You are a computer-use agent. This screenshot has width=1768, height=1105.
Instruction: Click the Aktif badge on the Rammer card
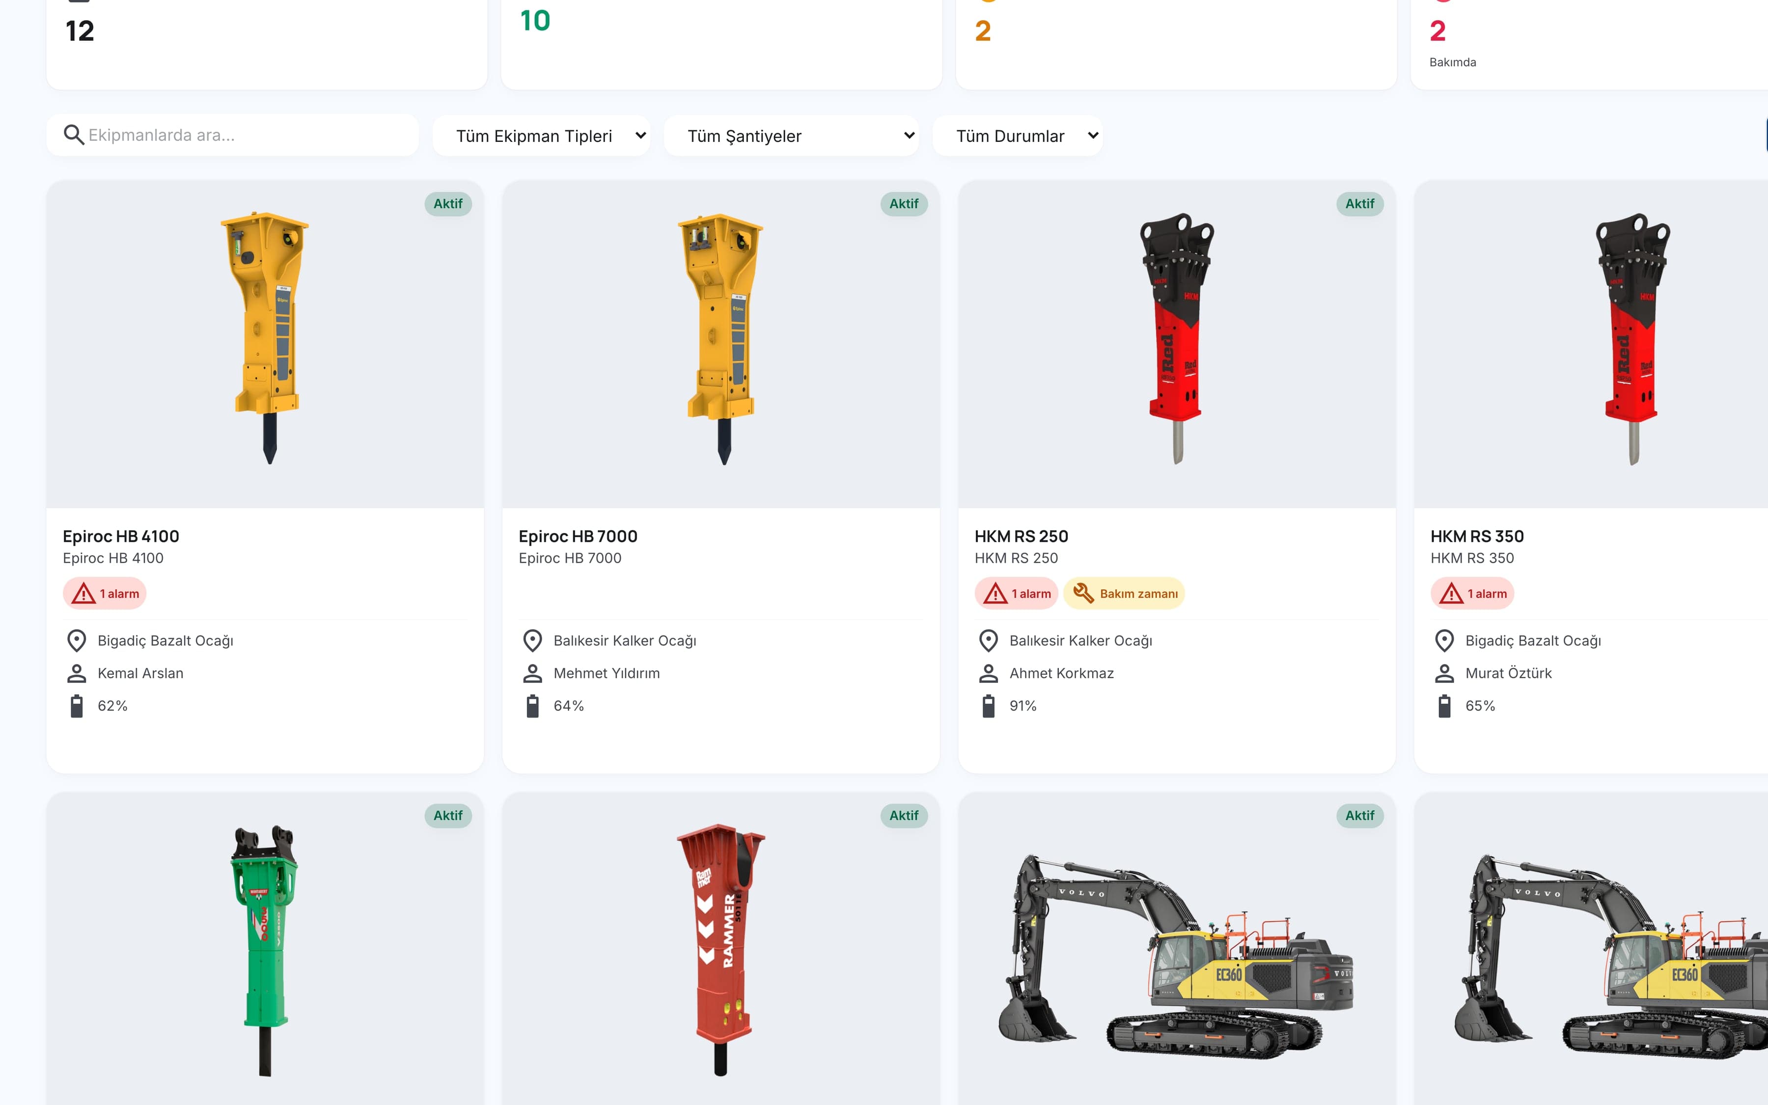click(x=904, y=816)
